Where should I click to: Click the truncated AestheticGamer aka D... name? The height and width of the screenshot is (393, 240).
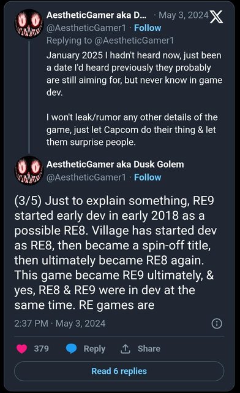(x=97, y=15)
